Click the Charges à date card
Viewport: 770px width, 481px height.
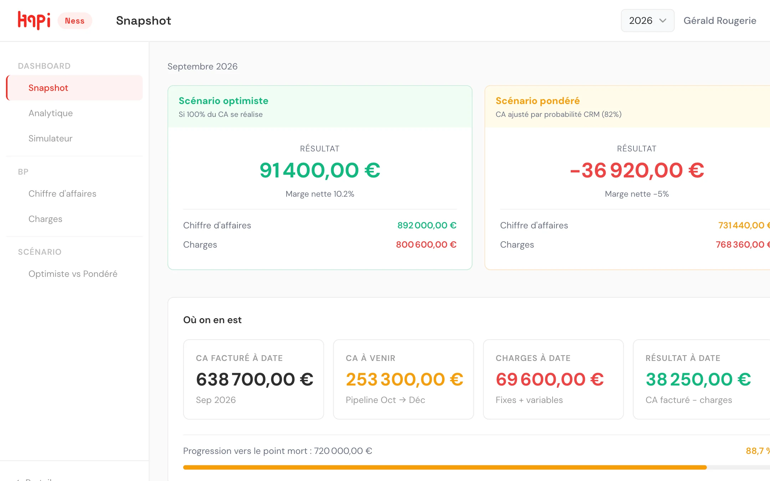[x=553, y=379]
